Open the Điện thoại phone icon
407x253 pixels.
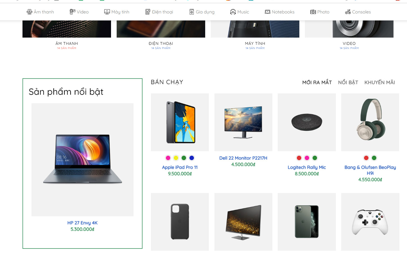(147, 12)
